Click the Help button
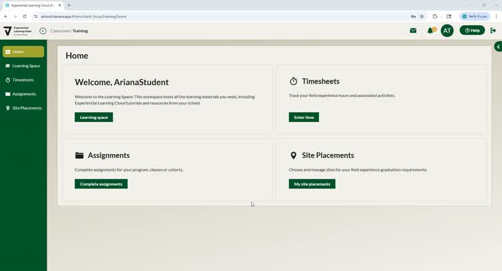The width and height of the screenshot is (502, 271). pyautogui.click(x=472, y=31)
